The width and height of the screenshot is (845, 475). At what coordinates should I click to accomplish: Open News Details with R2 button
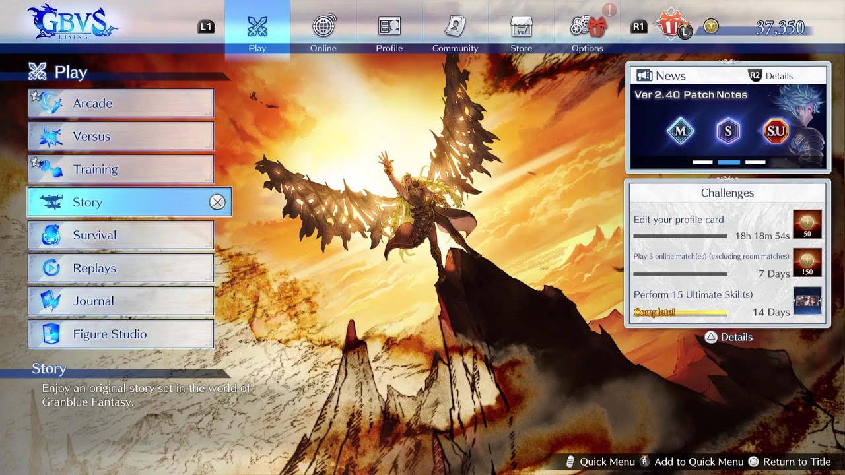770,76
